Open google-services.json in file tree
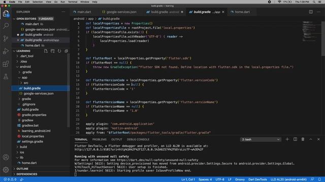Image resolution: width=325 pixels, height=182 pixels. point(39,94)
